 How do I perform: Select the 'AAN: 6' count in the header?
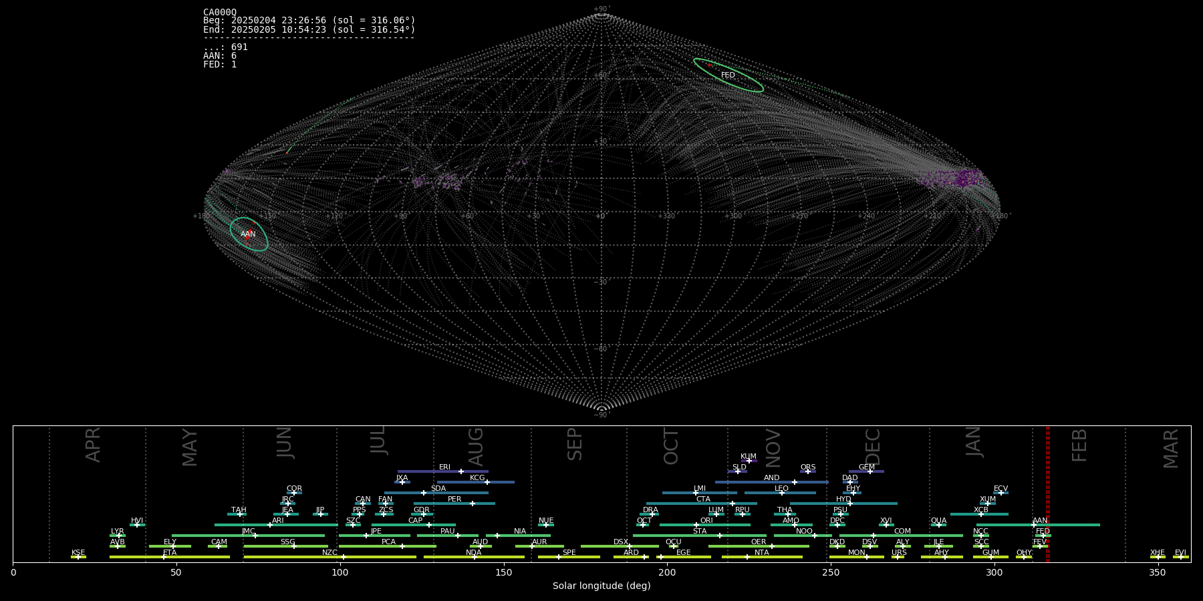click(220, 55)
